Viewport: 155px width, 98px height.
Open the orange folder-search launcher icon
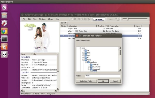(x=4, y=46)
